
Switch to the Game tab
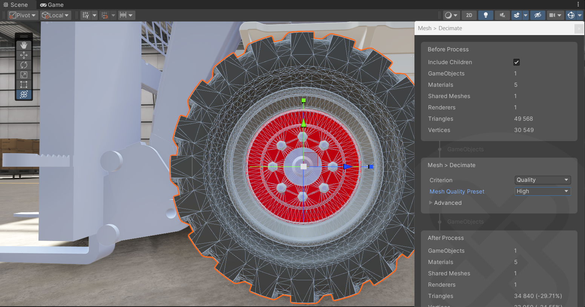point(52,5)
